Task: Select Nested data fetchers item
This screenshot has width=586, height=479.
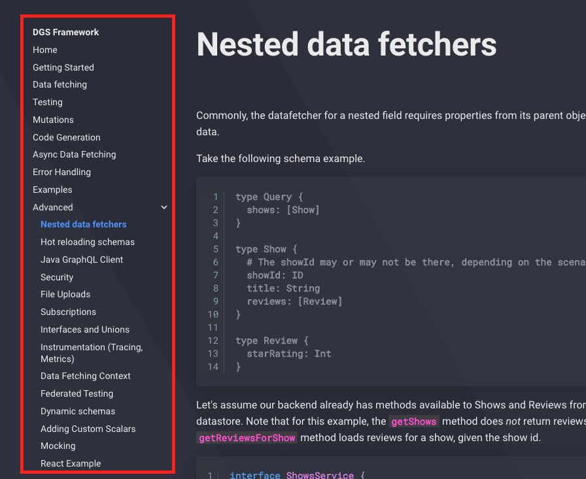Action: point(83,224)
